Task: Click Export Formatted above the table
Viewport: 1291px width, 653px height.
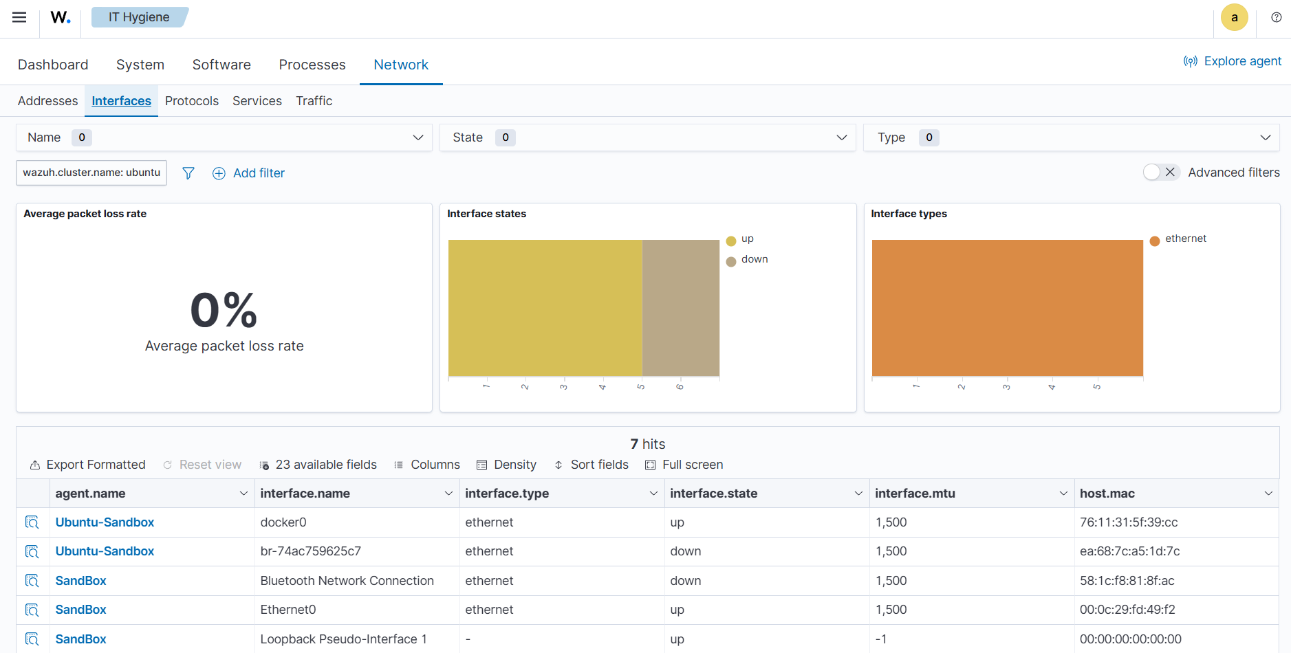Action: [87, 465]
